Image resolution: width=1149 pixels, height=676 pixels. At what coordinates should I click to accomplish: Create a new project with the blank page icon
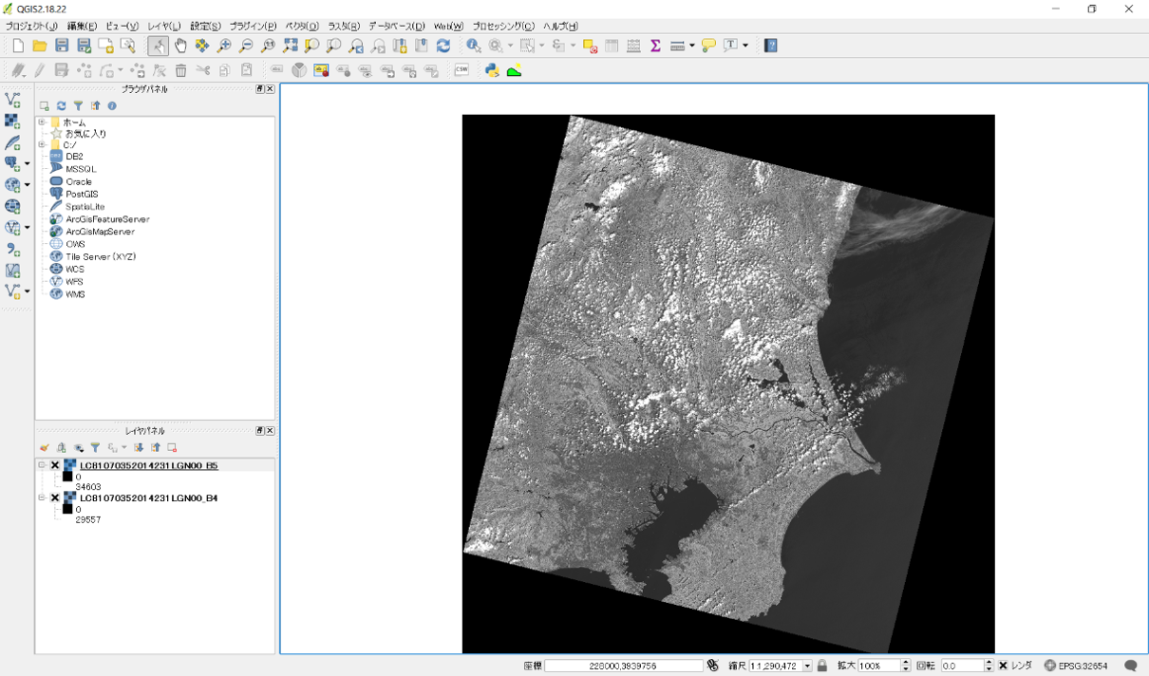pyautogui.click(x=17, y=46)
